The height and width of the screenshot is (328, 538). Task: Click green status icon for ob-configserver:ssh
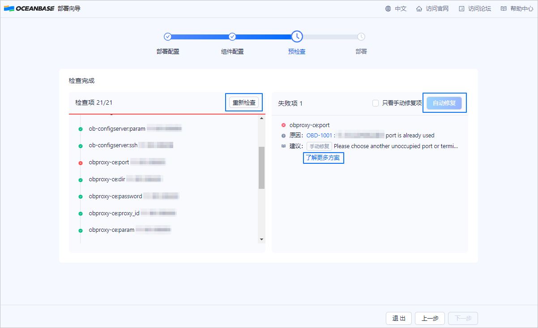[x=81, y=146]
